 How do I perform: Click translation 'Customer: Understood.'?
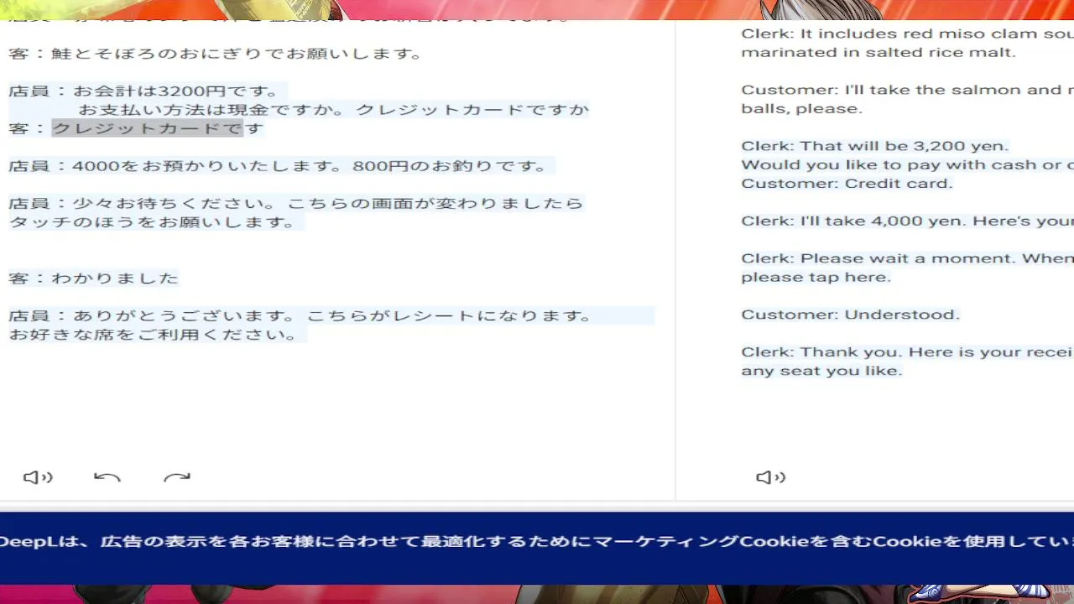click(850, 315)
